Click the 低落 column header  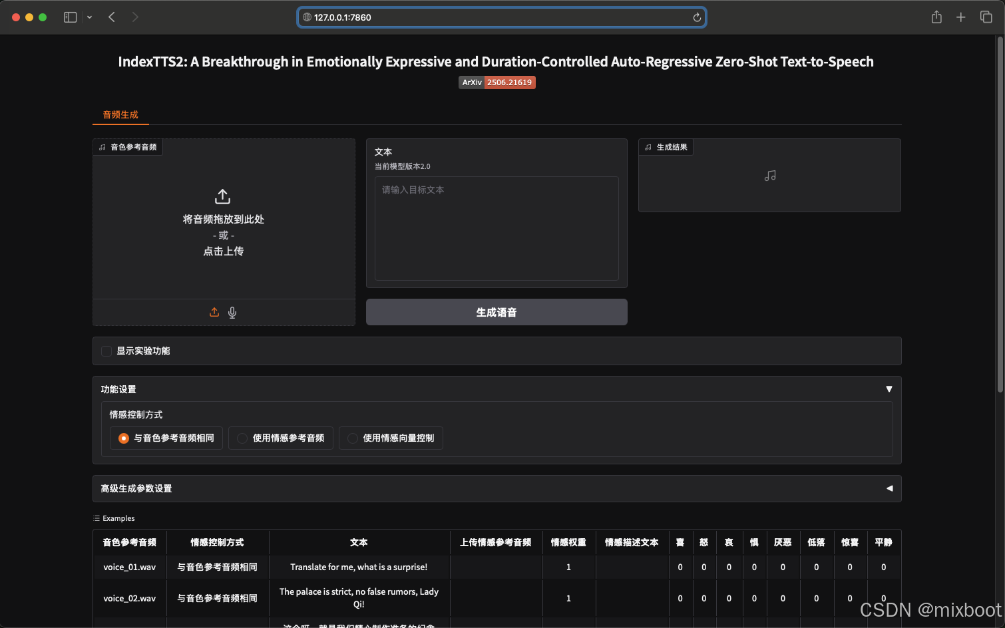pos(817,542)
